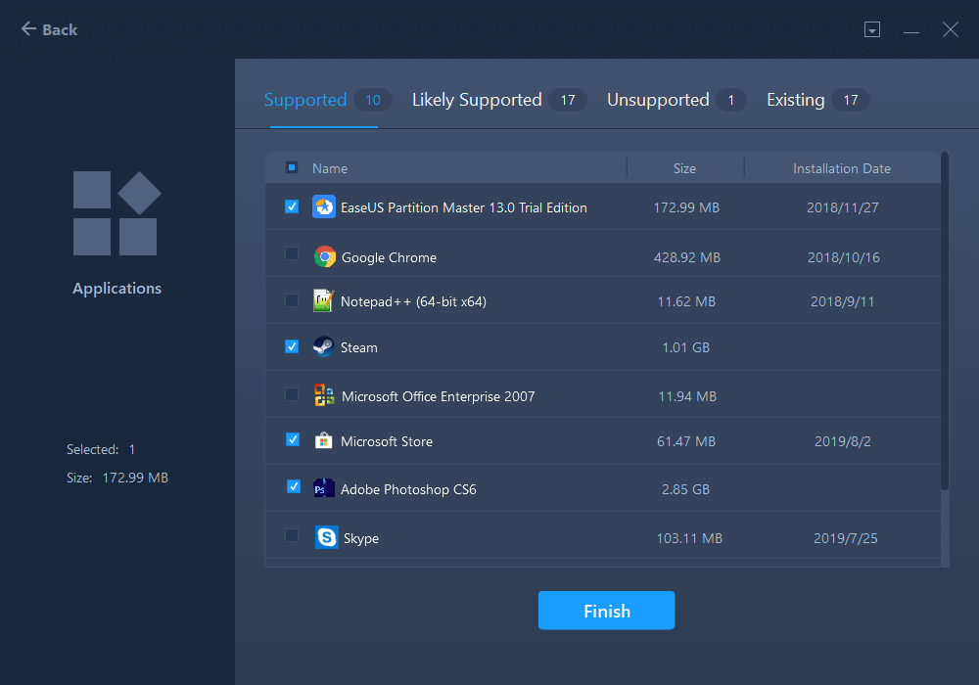Viewport: 979px width, 685px height.
Task: Click the Steam app icon
Action: coord(323,346)
